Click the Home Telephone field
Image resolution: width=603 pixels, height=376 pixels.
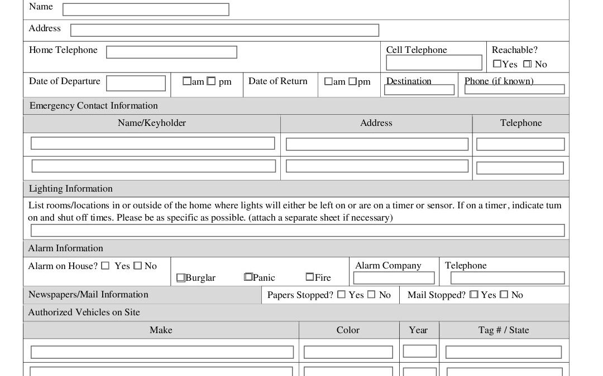pos(171,52)
